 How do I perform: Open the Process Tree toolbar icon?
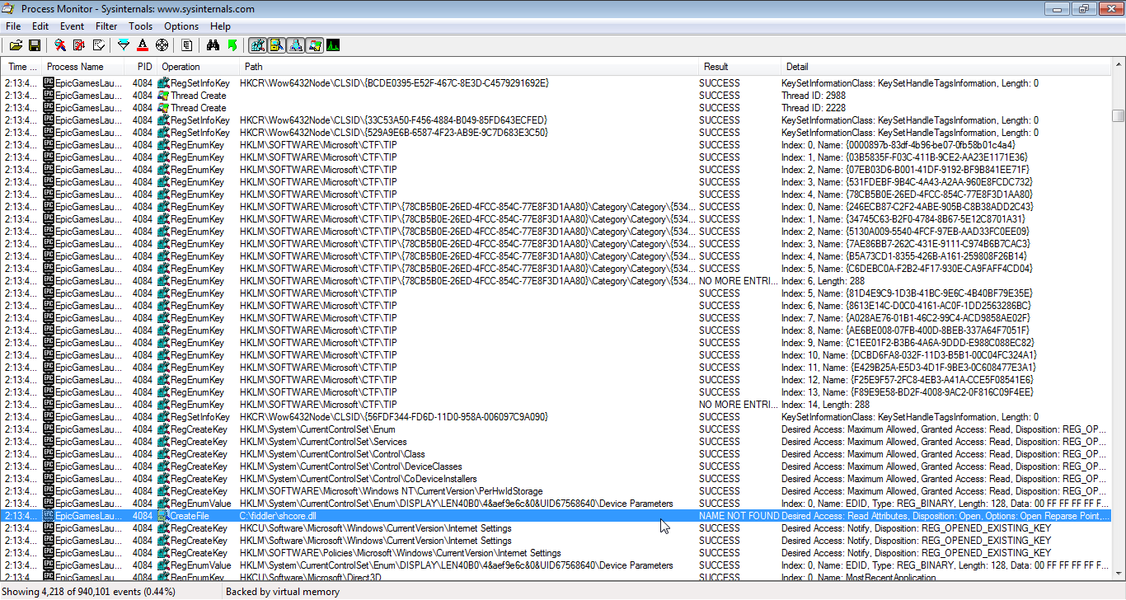187,45
